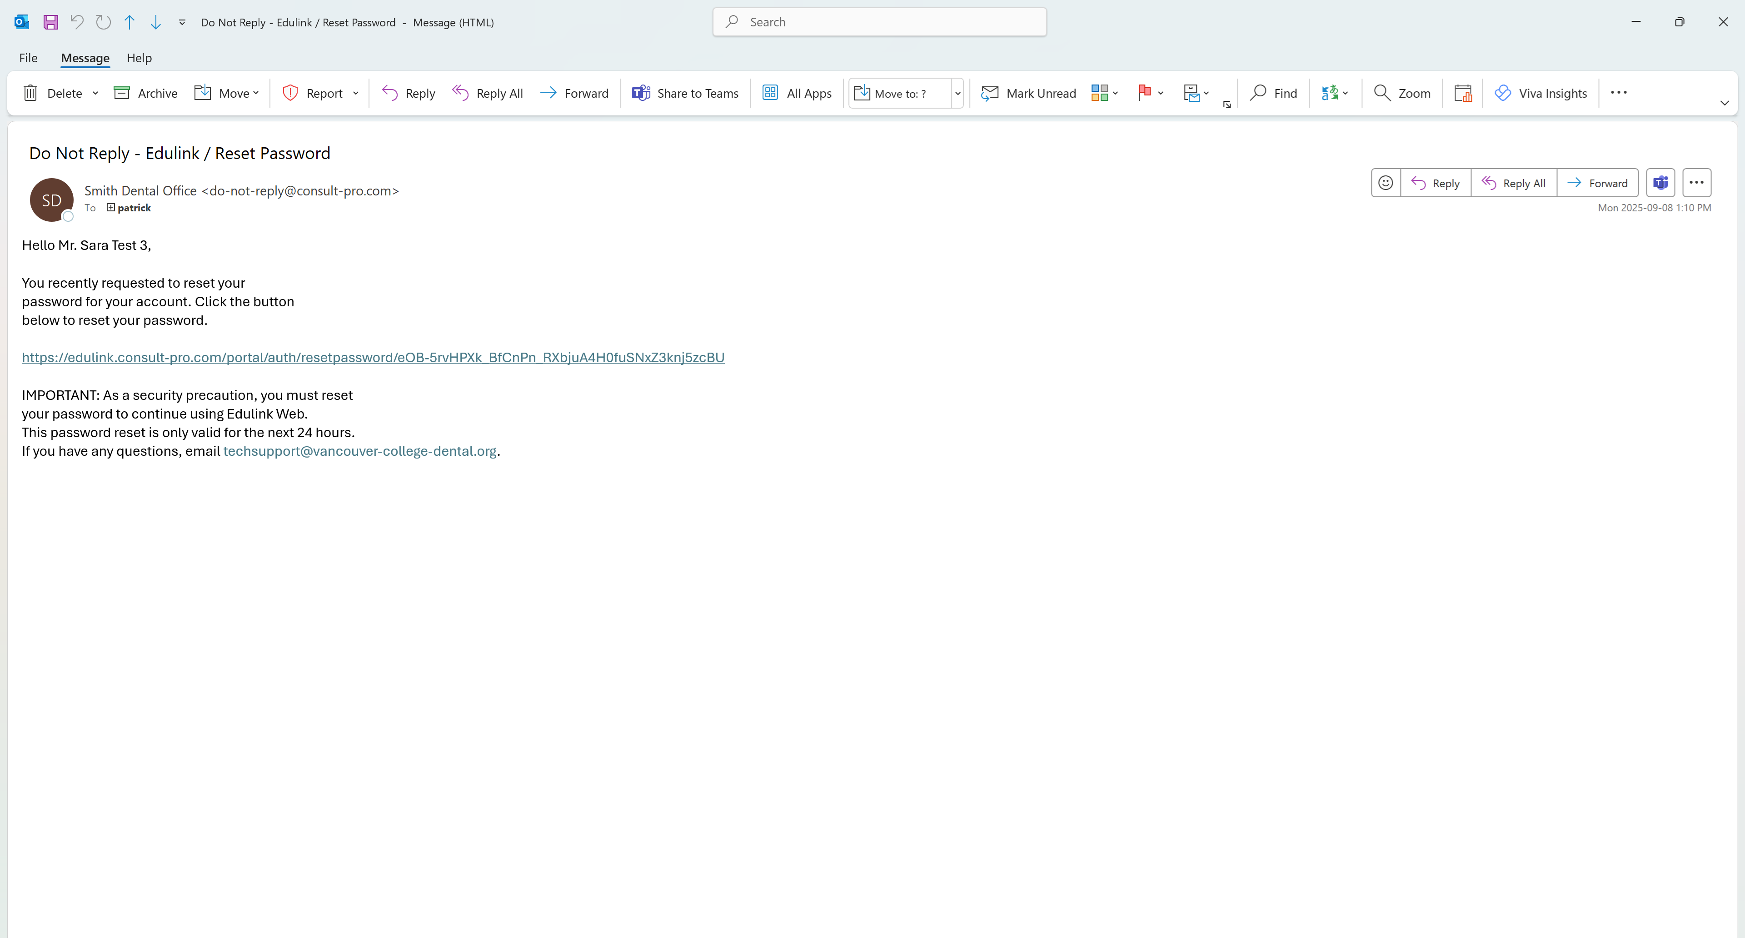Viewport: 1745px width, 938px height.
Task: Click sender name Smith Dental Office
Action: click(140, 191)
